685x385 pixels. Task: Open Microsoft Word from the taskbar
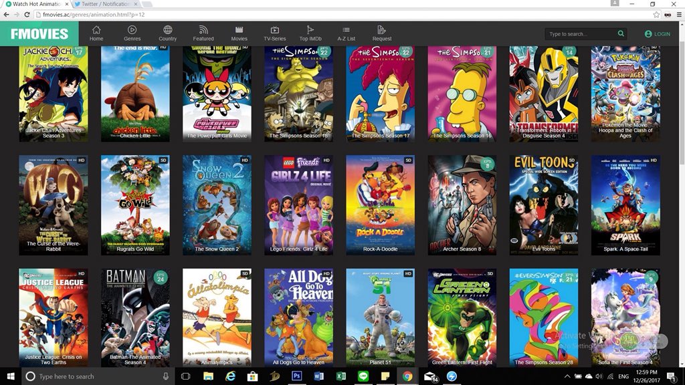(319, 376)
